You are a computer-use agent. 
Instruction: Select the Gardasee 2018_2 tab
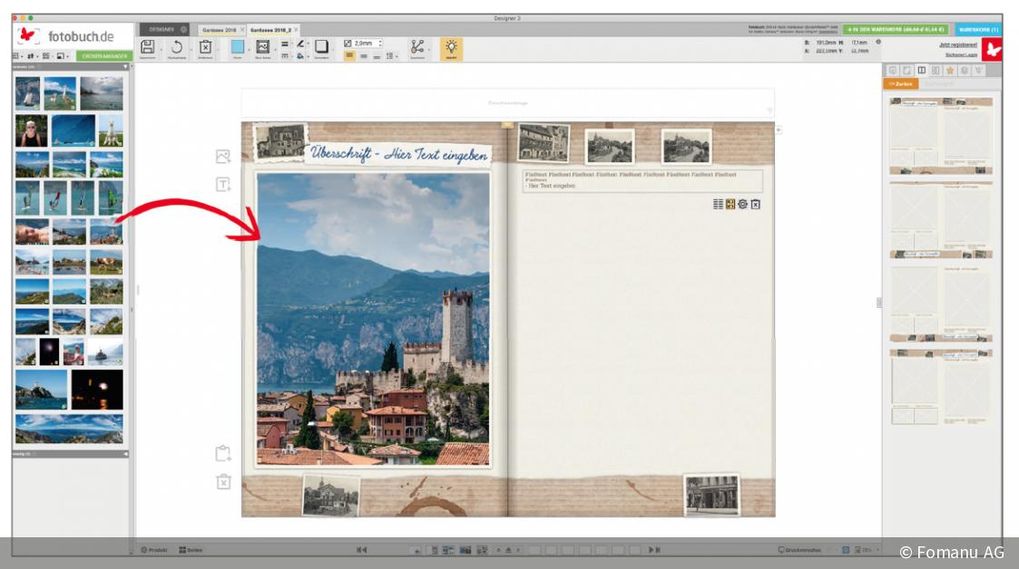coord(270,30)
